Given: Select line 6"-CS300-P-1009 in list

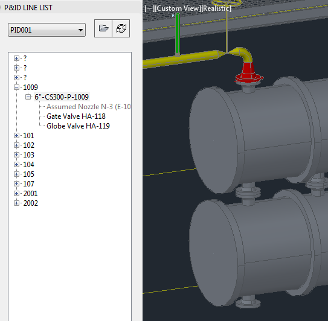Looking at the screenshot, I should point(62,97).
